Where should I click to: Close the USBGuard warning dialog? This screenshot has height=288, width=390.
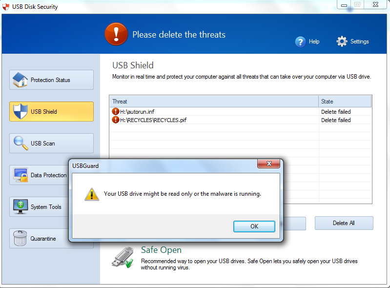point(269,164)
